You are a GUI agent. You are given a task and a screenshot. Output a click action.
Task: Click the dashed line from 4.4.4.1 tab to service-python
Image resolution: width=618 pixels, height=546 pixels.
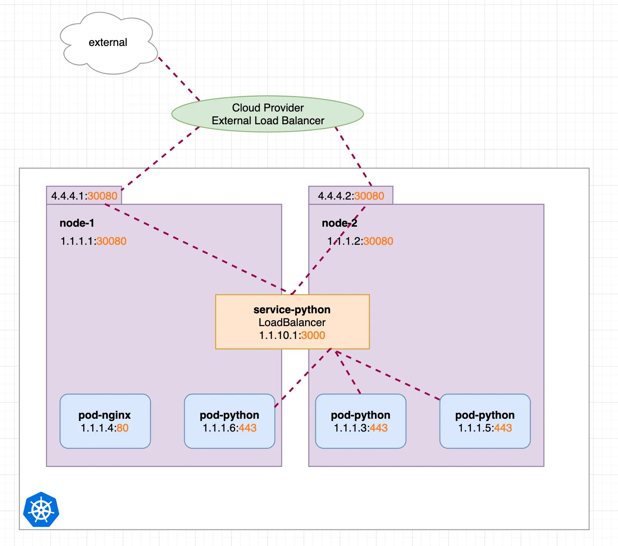[x=196, y=249]
